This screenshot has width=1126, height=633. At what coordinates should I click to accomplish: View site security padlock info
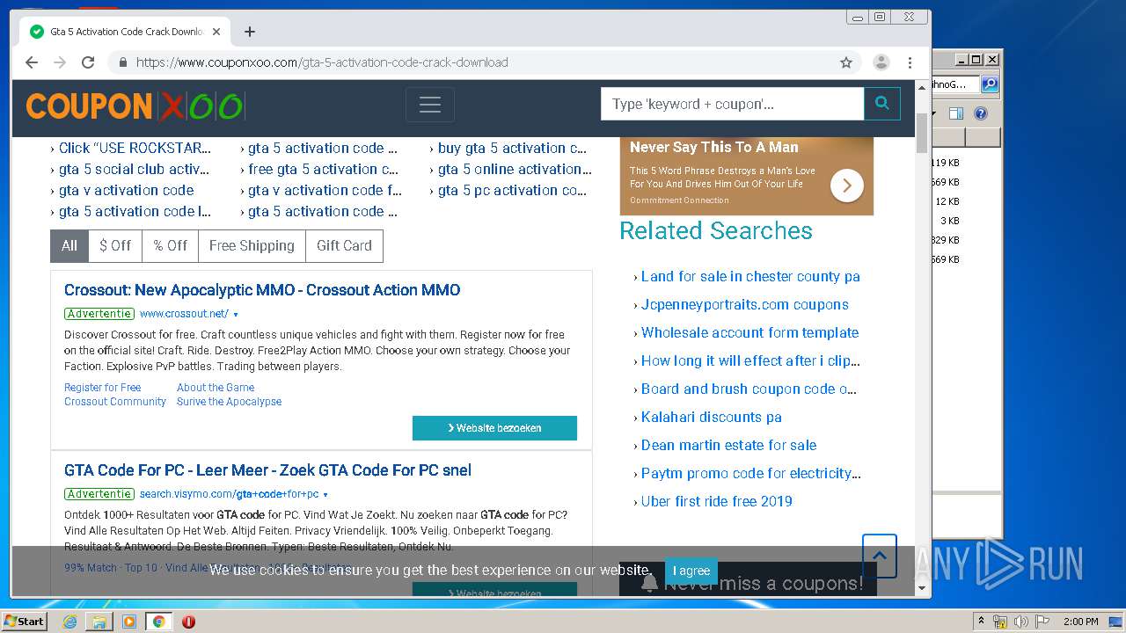point(123,62)
